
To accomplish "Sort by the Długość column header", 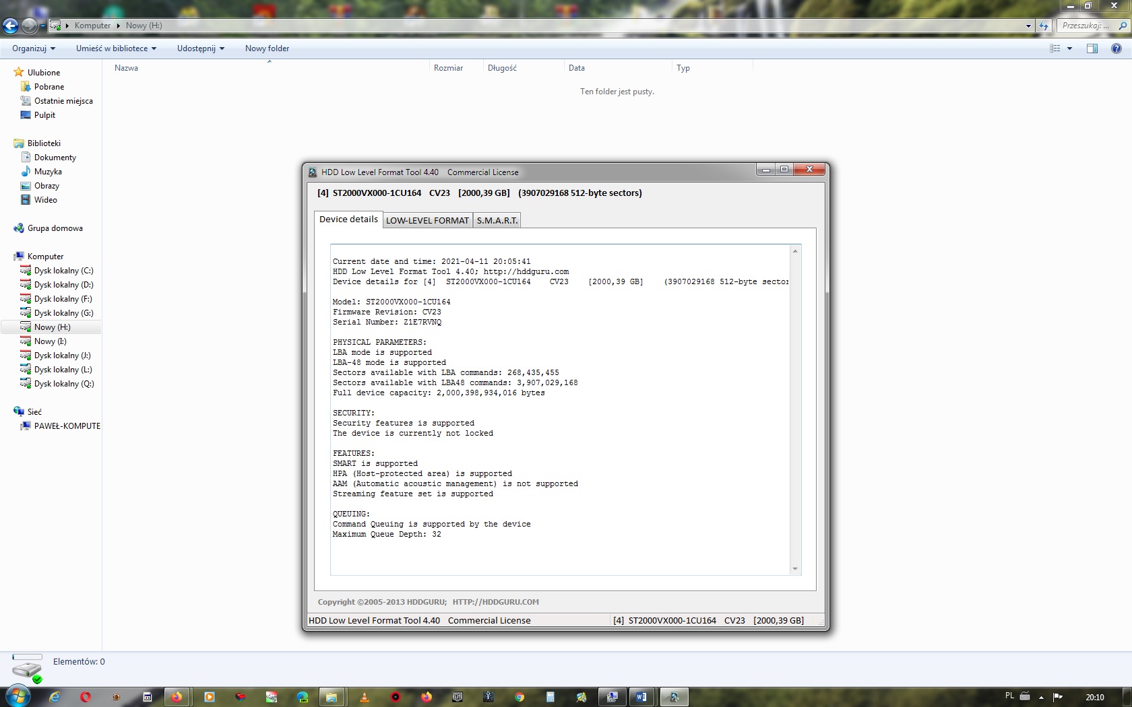I will click(523, 68).
